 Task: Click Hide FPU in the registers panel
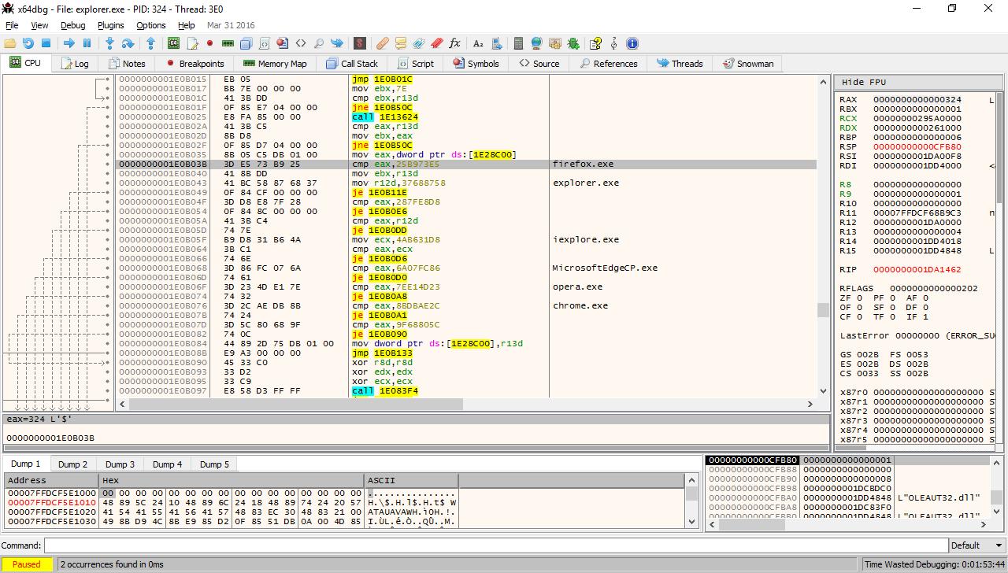tap(863, 82)
